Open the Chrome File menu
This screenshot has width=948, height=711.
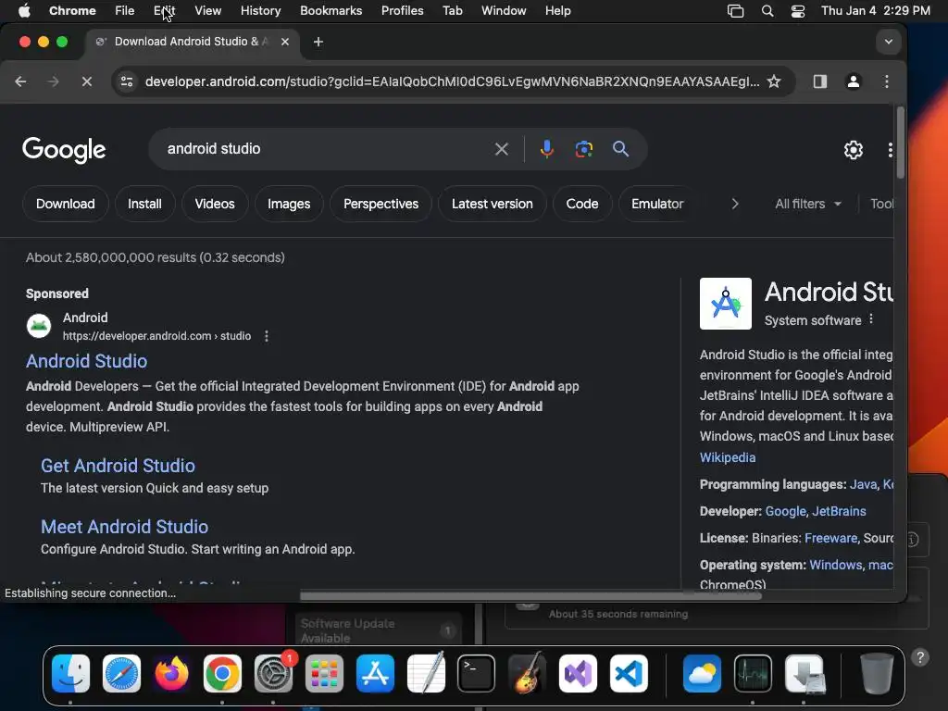(x=125, y=11)
